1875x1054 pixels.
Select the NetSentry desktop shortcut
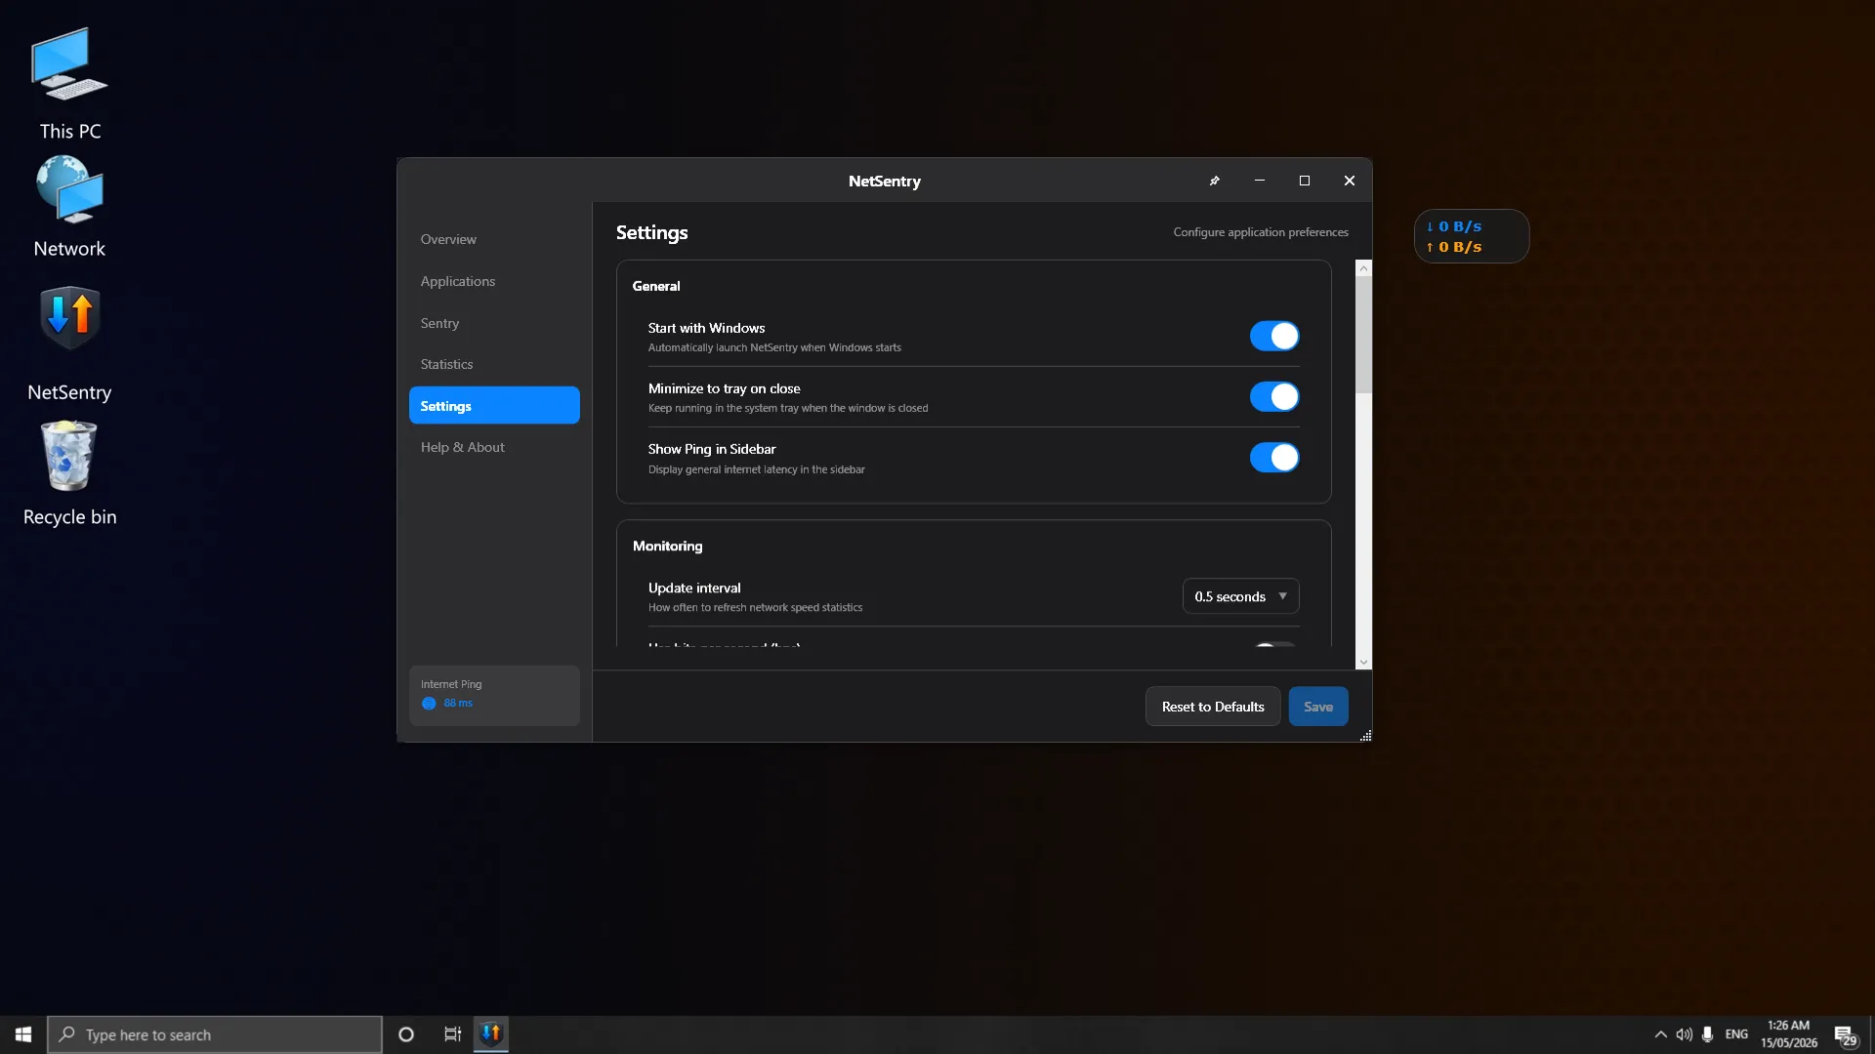pos(69,344)
